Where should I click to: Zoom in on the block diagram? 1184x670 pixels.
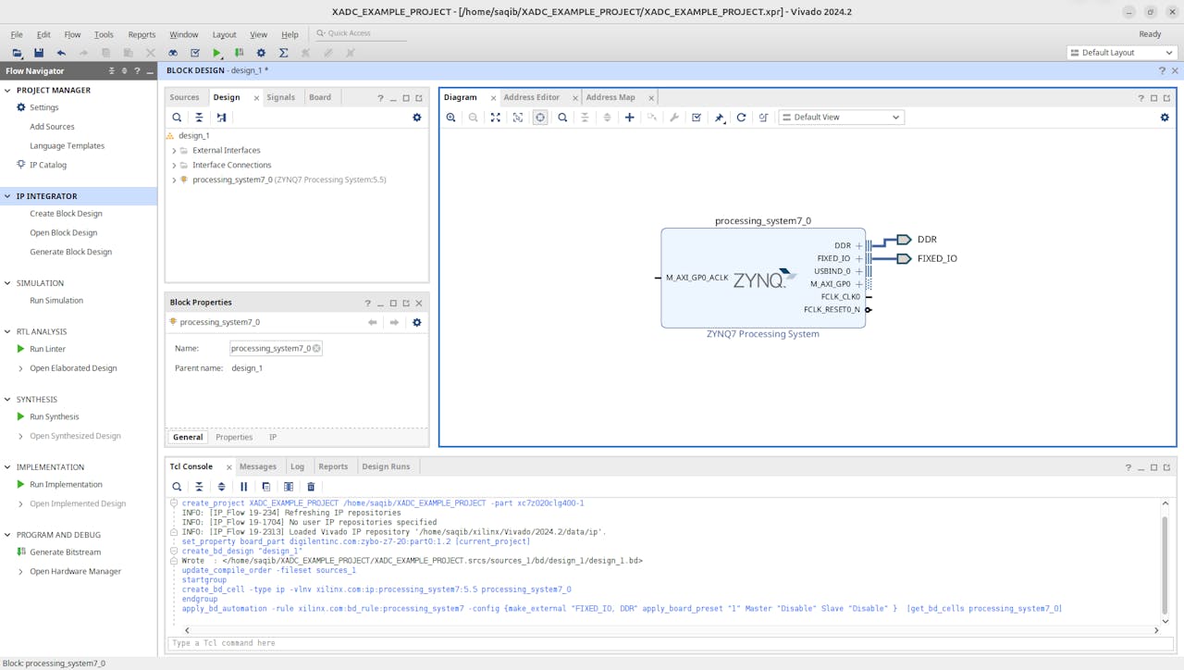[451, 118]
